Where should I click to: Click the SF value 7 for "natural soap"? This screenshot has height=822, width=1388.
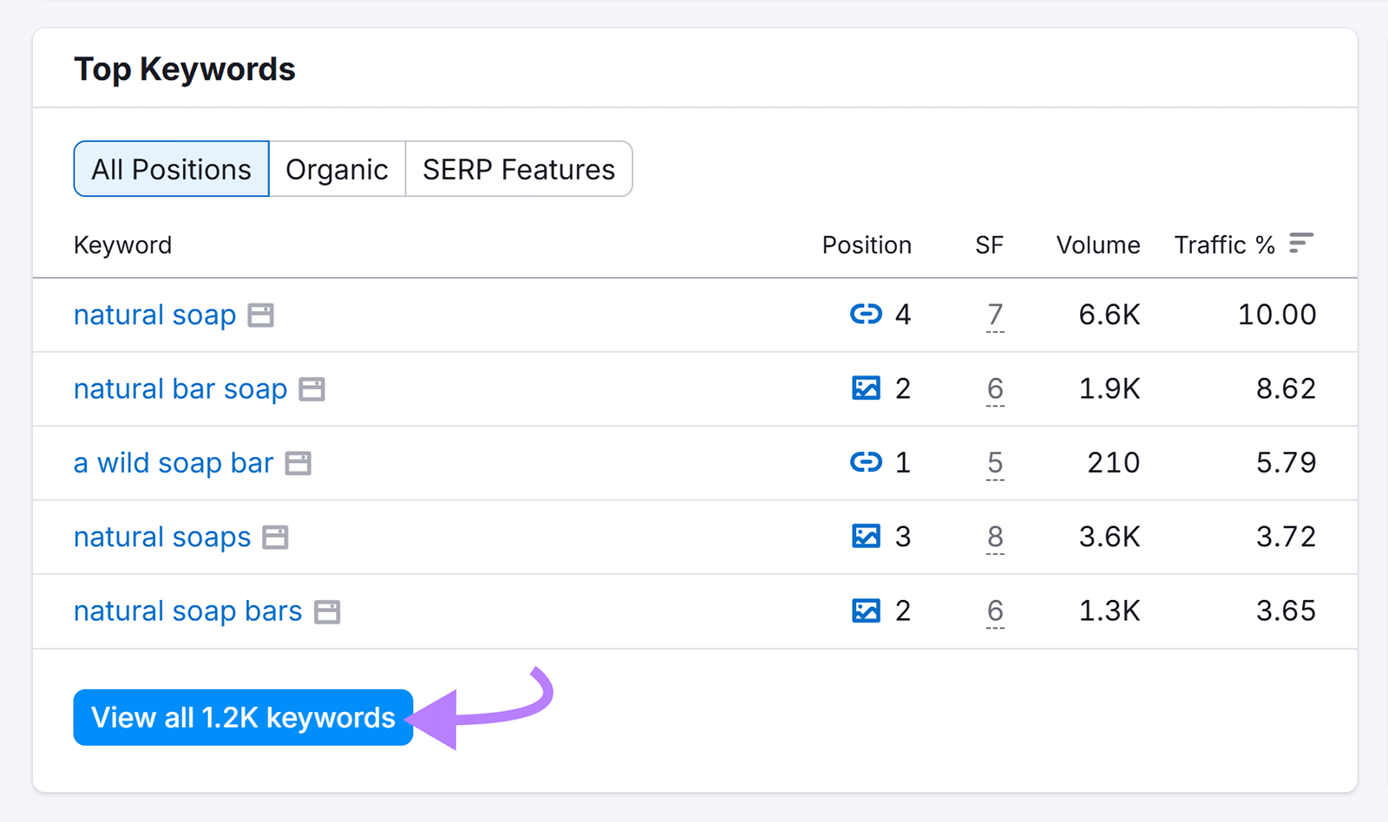tap(994, 315)
